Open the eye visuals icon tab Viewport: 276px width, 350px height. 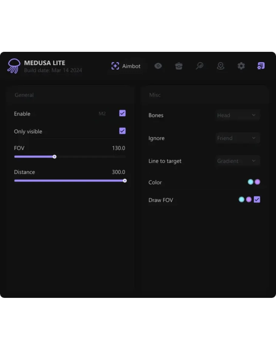158,66
